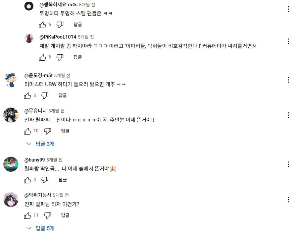Click the thumbs up on @윤도경-m5t's comment
The height and width of the screenshot is (239, 298).
28,95
